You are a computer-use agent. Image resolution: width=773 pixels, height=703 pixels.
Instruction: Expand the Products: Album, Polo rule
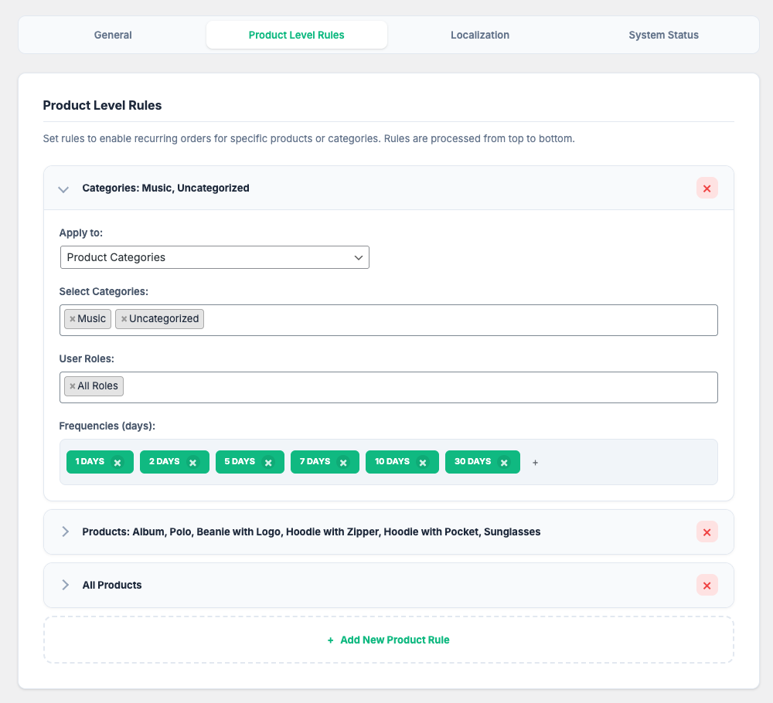pos(65,531)
